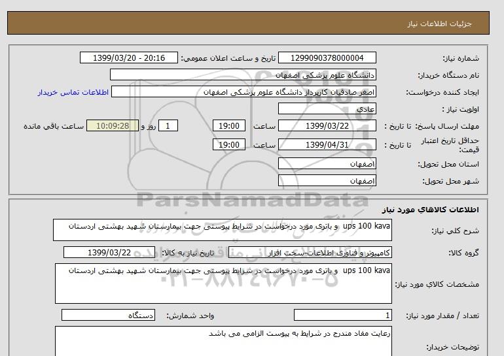Click the label توضیحات خریدار
The height and width of the screenshot is (356, 504).
452,347
